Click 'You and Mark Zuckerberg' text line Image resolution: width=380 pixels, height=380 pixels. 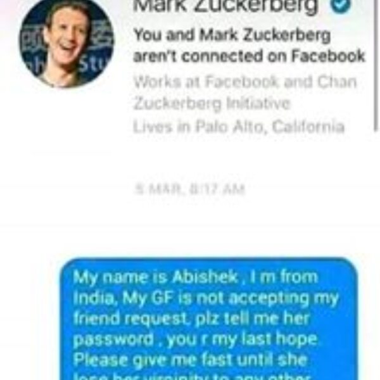tap(232, 35)
